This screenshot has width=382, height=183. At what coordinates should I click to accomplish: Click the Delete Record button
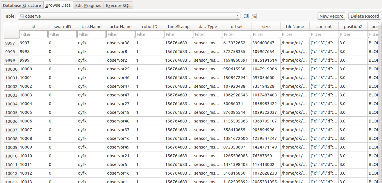click(x=365, y=16)
